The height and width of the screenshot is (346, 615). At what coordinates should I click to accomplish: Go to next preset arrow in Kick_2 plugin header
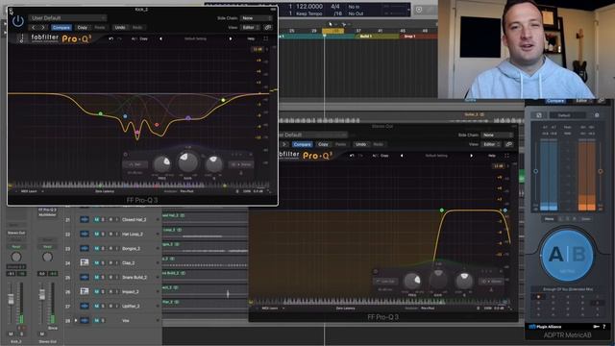[x=43, y=28]
